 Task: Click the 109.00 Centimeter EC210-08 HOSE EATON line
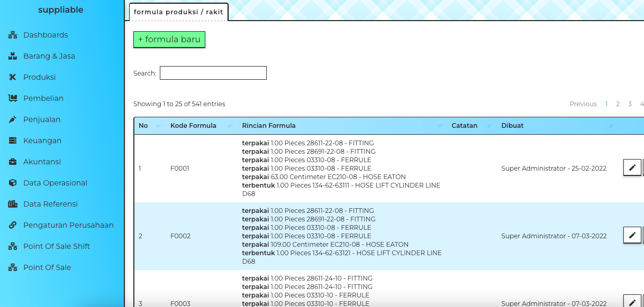325,245
